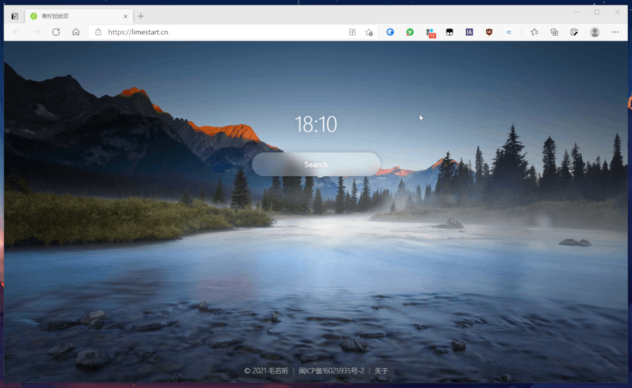Open the green Y extension icon
Viewport: 632px width, 388px height.
point(410,32)
